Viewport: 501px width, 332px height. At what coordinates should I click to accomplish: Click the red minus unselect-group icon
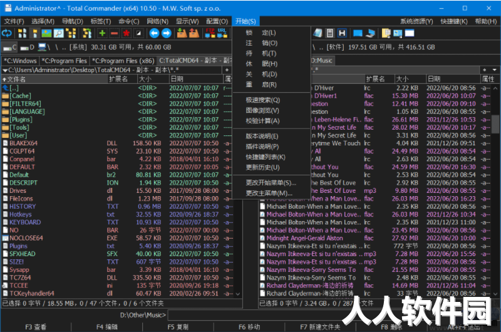pos(115,33)
